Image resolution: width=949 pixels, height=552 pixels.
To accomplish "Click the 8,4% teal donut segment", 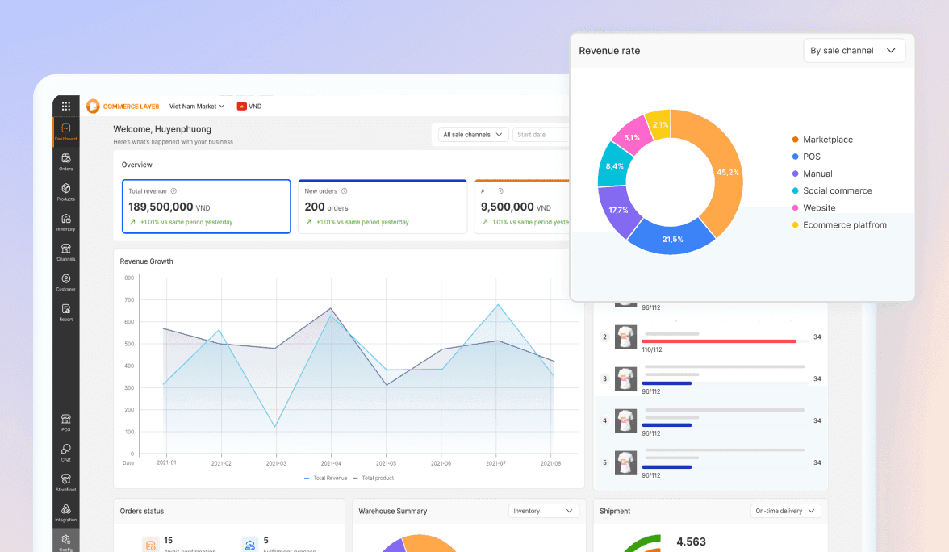I will (x=614, y=166).
